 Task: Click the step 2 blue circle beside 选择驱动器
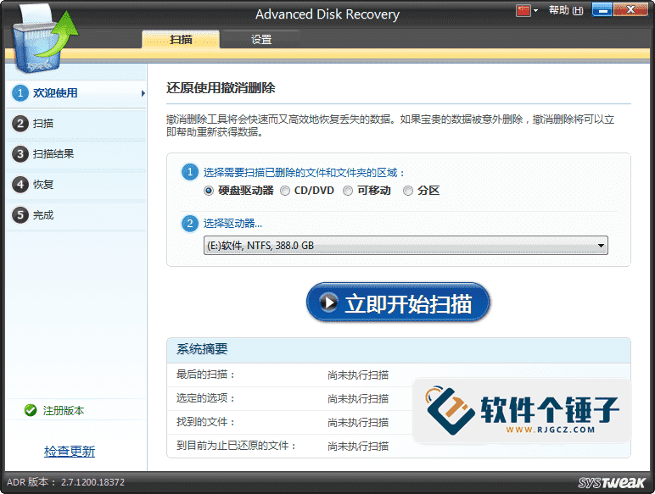coord(190,223)
